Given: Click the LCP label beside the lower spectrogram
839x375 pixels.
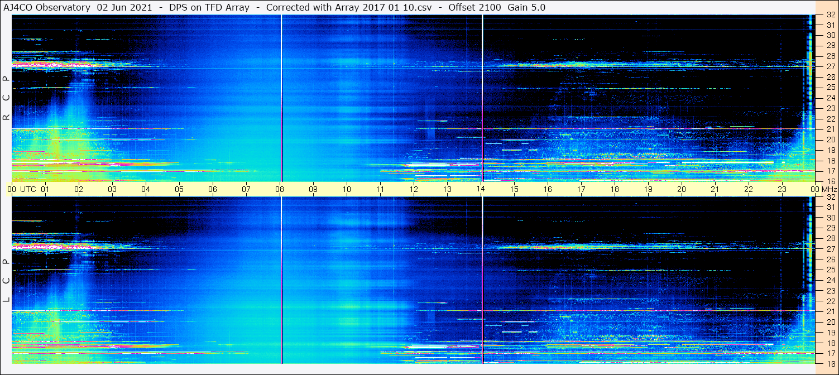Looking at the screenshot, I should coord(6,281).
